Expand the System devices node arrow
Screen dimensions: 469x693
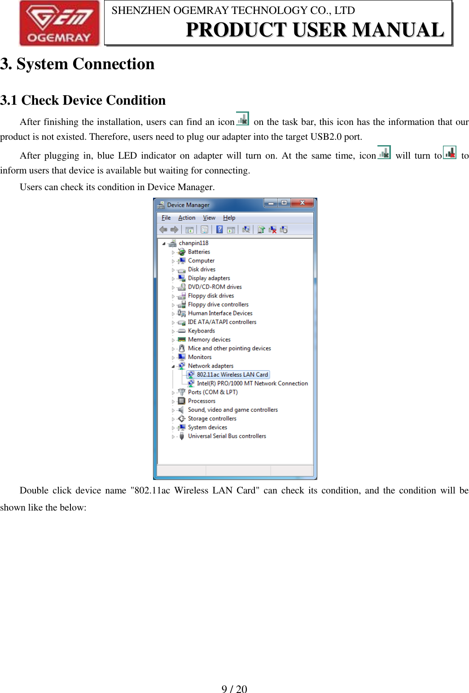(173, 428)
